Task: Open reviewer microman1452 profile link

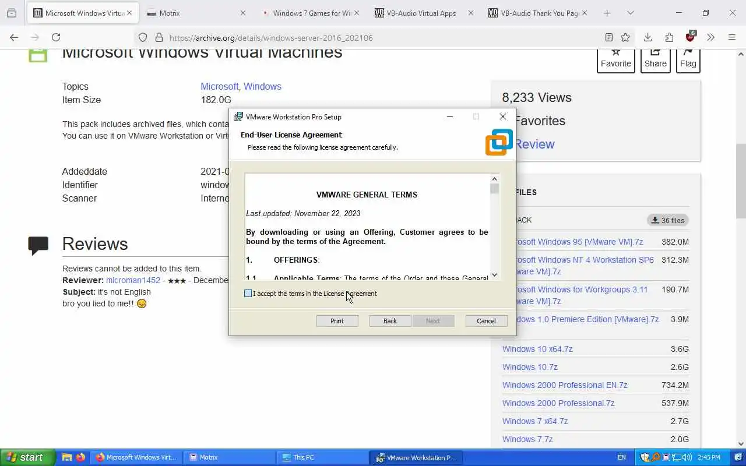Action: [x=133, y=280]
